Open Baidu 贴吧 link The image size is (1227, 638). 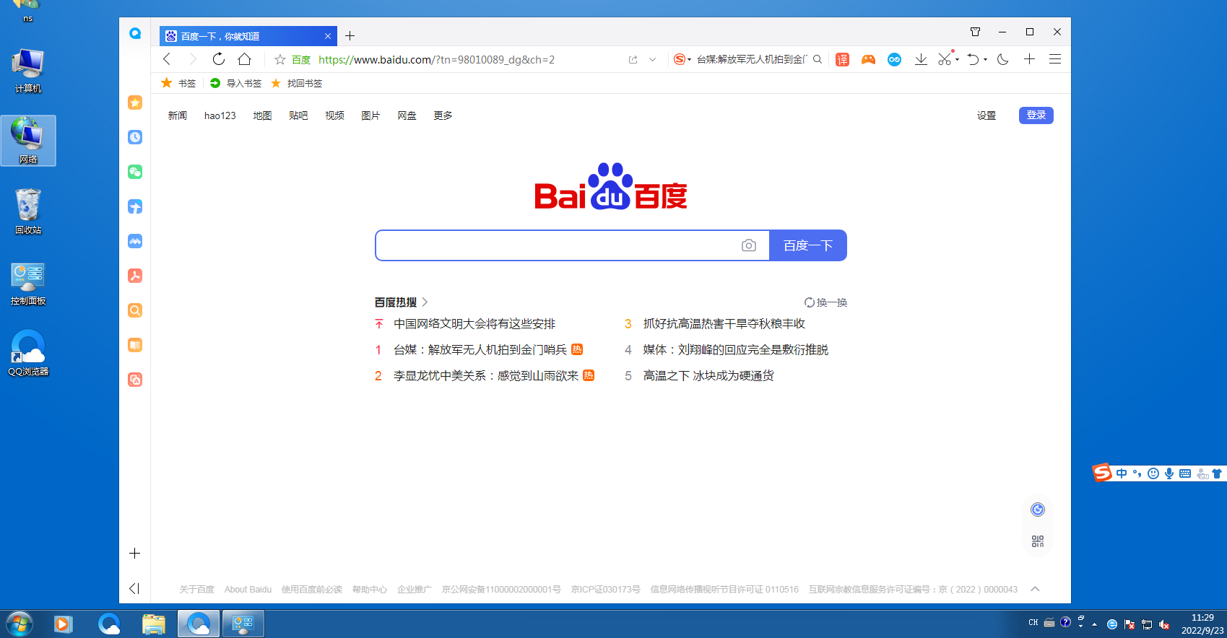click(298, 115)
